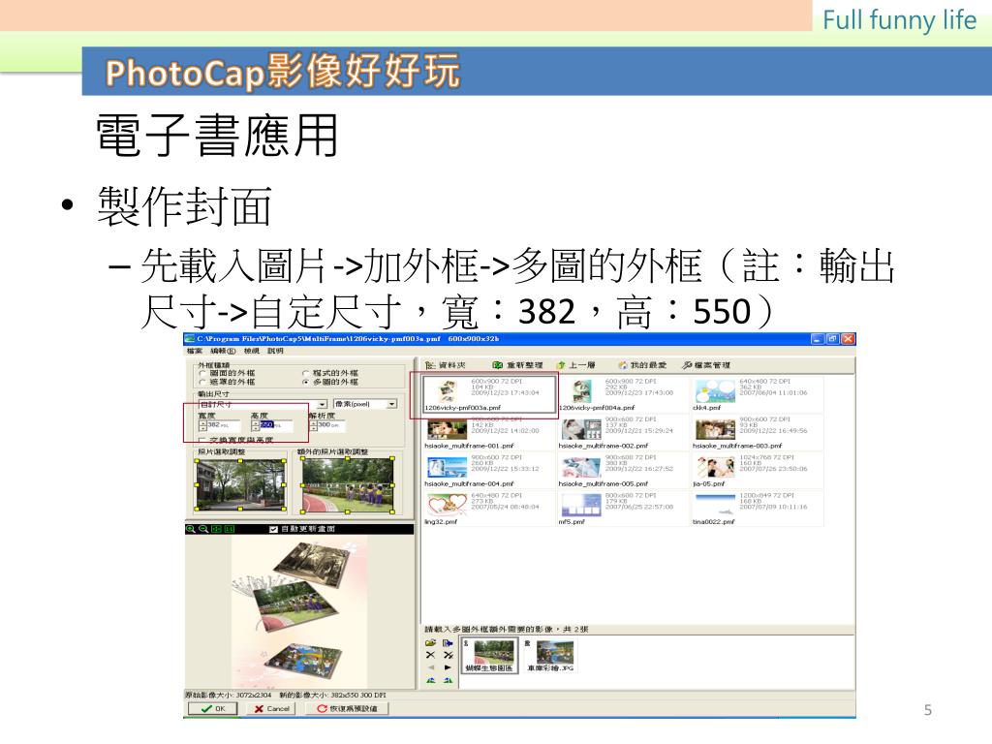Open 我的最愛 favorites
Image resolution: width=992 pixels, height=744 pixels.
pos(641,365)
